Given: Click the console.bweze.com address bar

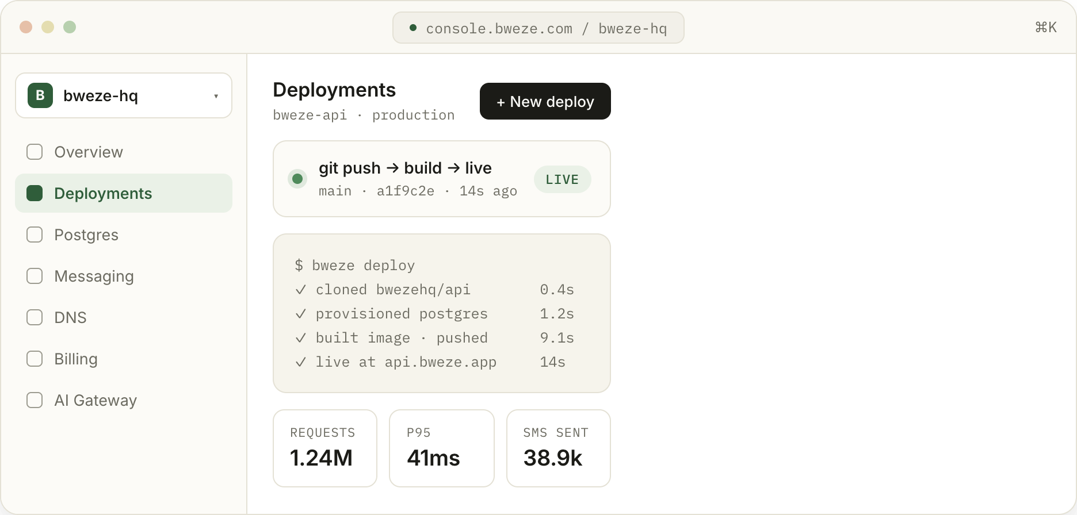Looking at the screenshot, I should pyautogui.click(x=538, y=28).
